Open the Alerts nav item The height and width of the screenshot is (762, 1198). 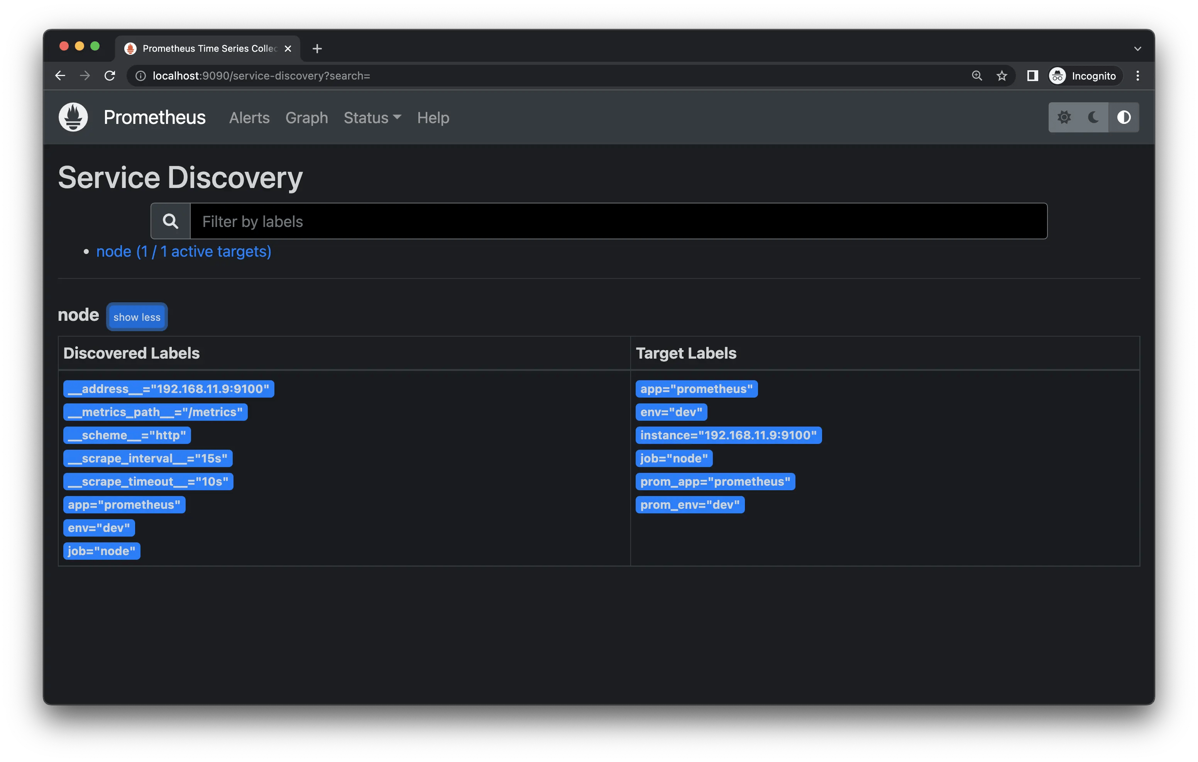click(249, 118)
